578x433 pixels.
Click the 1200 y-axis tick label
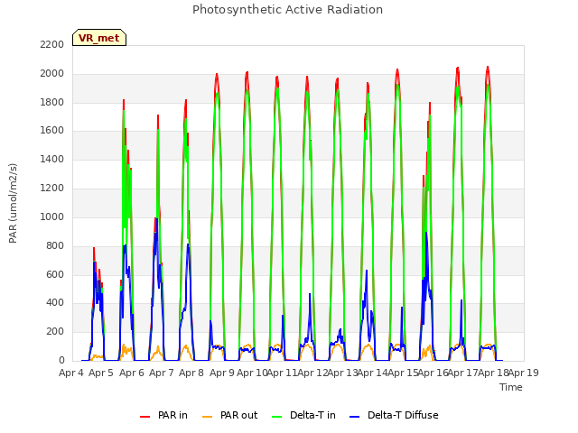coord(52,188)
